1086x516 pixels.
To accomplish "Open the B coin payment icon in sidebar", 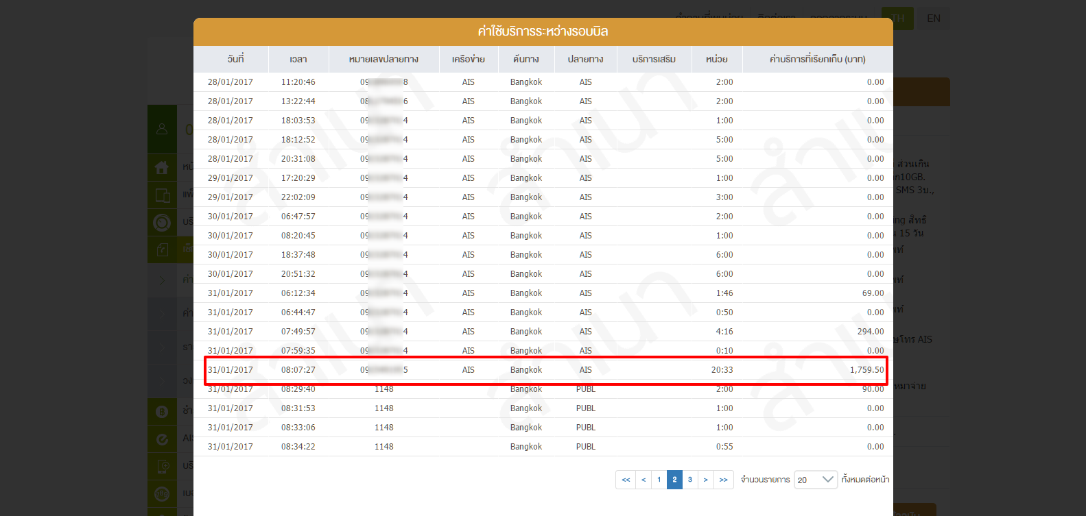I will coord(162,412).
